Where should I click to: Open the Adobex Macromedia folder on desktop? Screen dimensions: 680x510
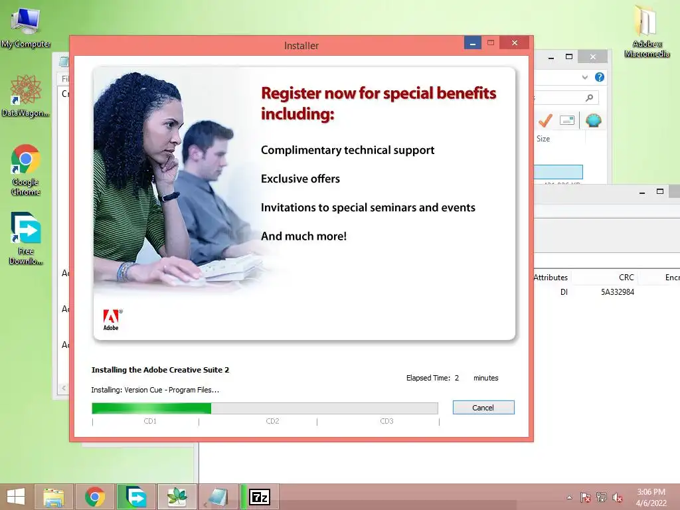point(647,31)
